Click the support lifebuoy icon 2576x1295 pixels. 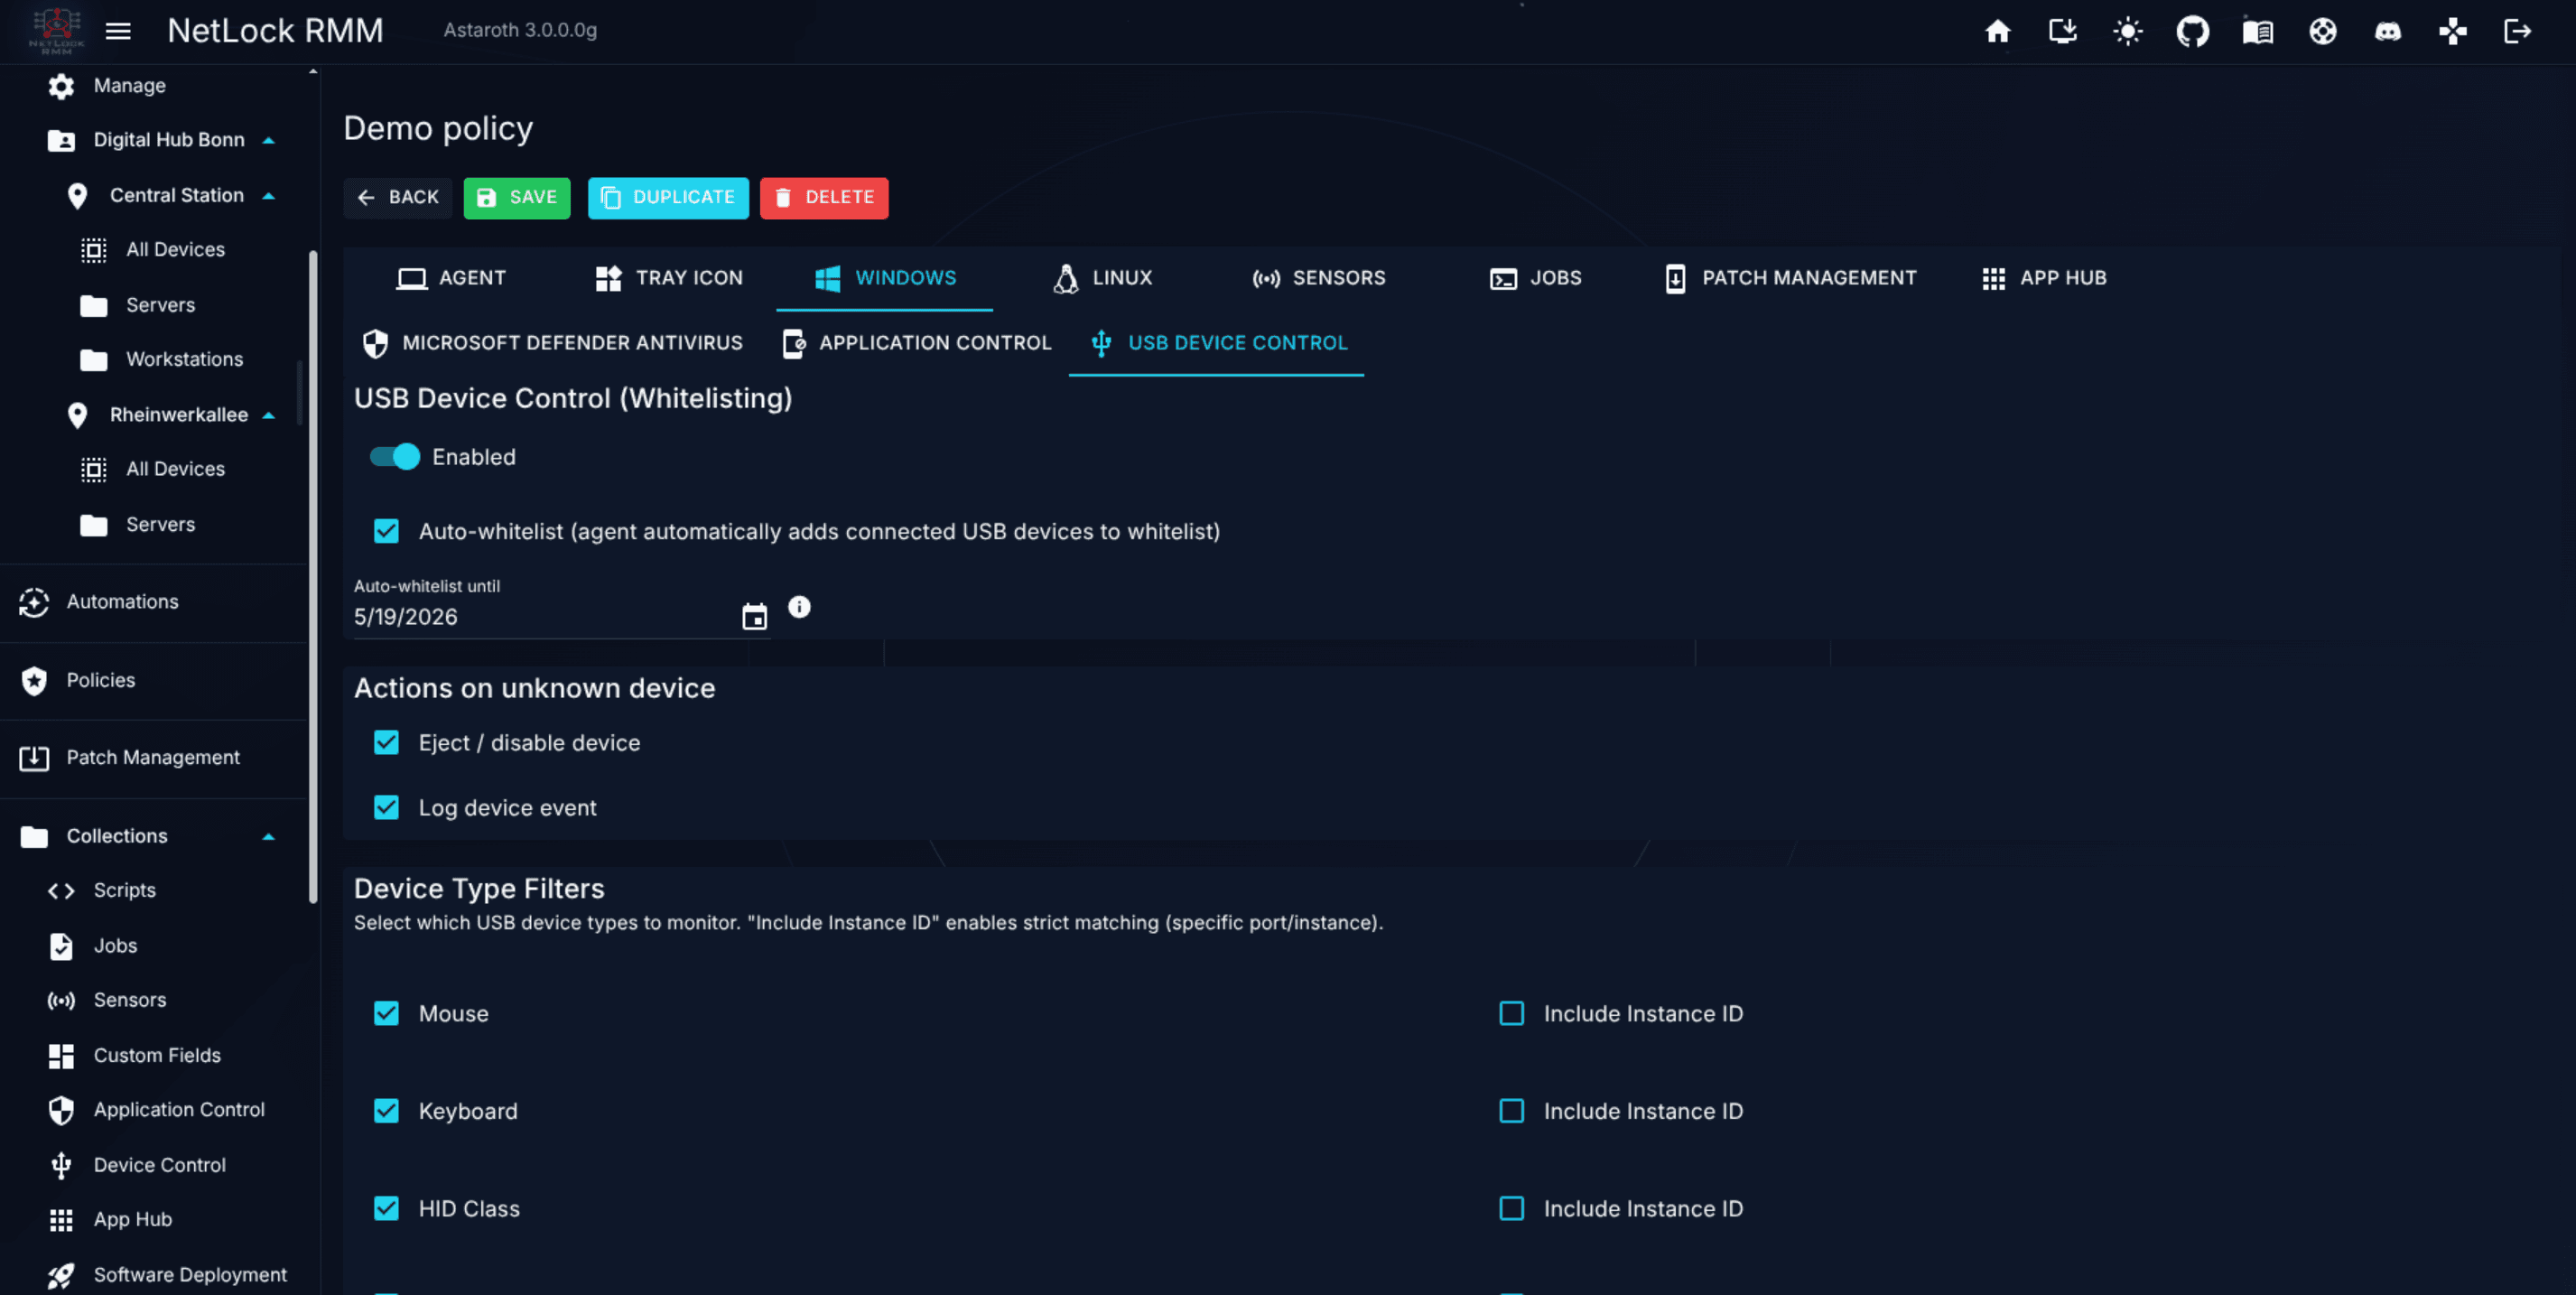pos(2322,31)
